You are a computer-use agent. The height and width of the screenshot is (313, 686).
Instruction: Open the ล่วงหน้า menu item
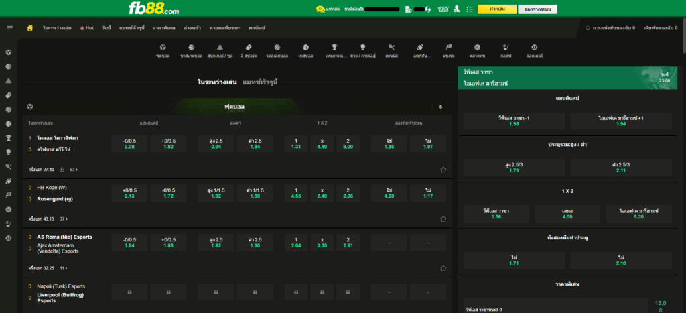pyautogui.click(x=192, y=28)
